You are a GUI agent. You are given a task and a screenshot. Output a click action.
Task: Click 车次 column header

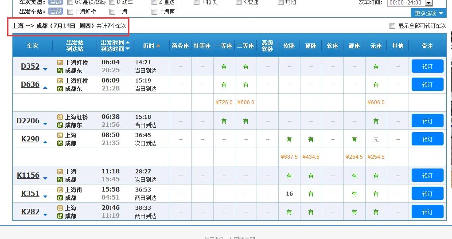pos(33,46)
